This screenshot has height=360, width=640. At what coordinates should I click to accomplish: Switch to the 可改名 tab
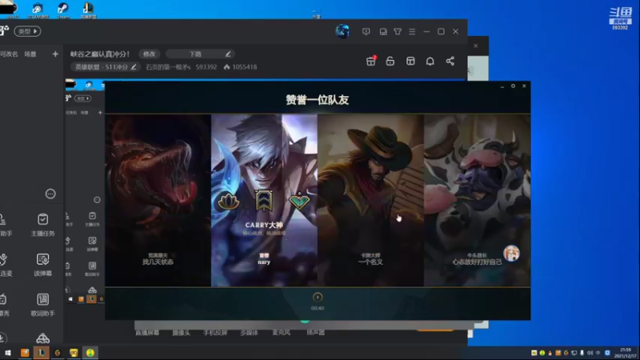[x=9, y=54]
